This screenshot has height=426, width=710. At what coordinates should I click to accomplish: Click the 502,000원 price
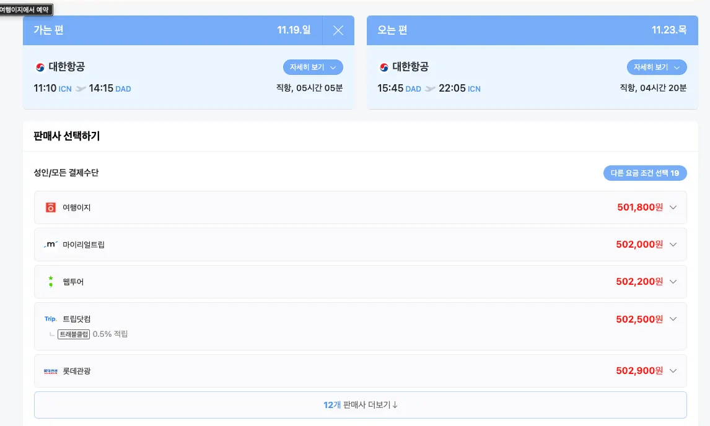[x=639, y=245]
